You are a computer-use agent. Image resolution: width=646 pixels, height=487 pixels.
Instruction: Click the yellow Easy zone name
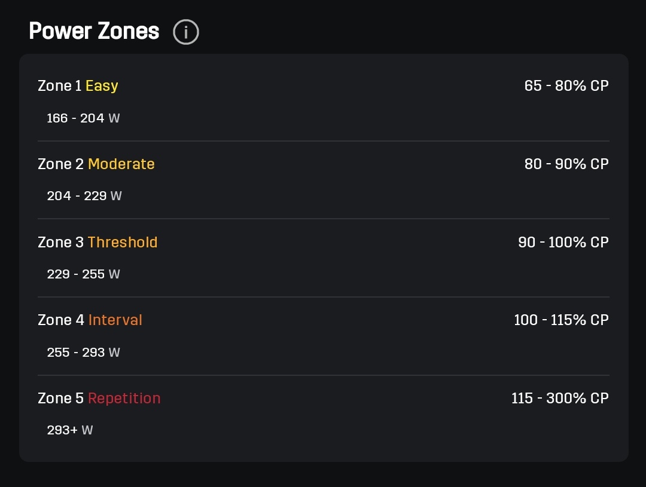click(102, 86)
